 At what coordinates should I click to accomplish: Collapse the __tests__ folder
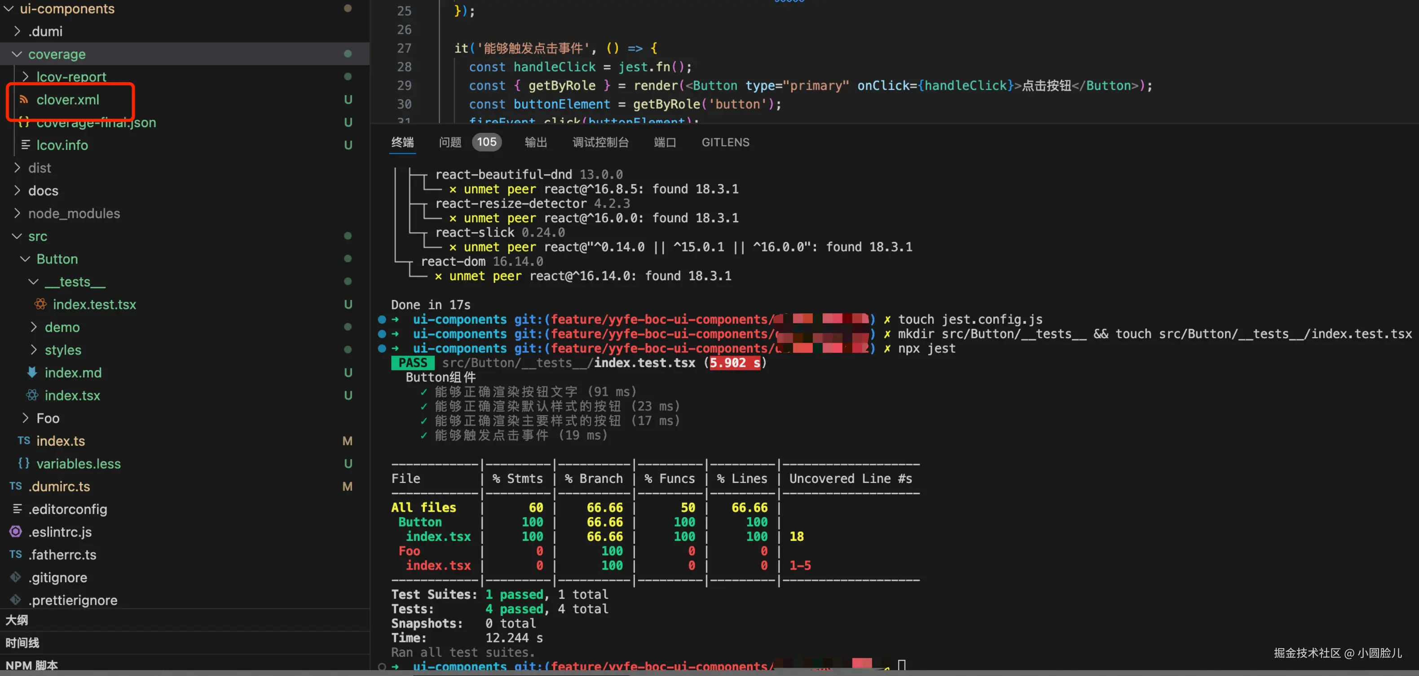point(33,281)
